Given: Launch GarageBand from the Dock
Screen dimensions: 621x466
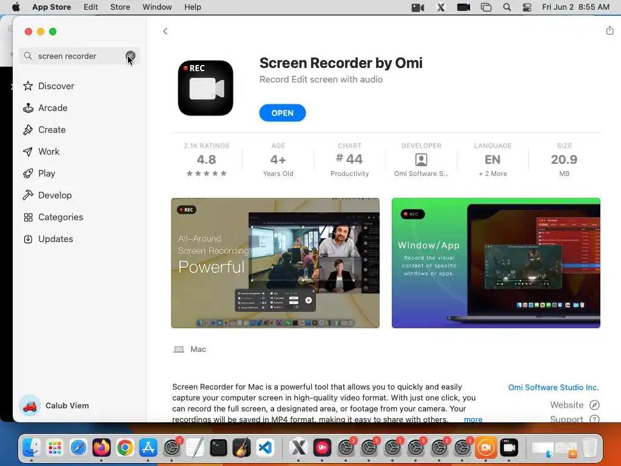Looking at the screenshot, I should (241, 448).
